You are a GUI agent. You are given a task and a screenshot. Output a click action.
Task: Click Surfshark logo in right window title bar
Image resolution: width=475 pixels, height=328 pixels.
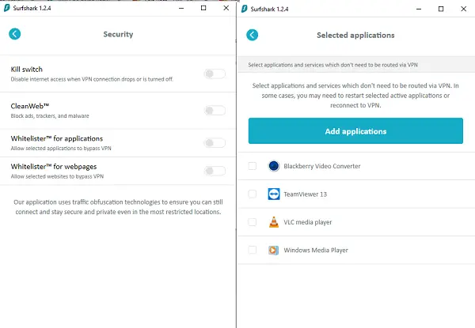pos(244,9)
